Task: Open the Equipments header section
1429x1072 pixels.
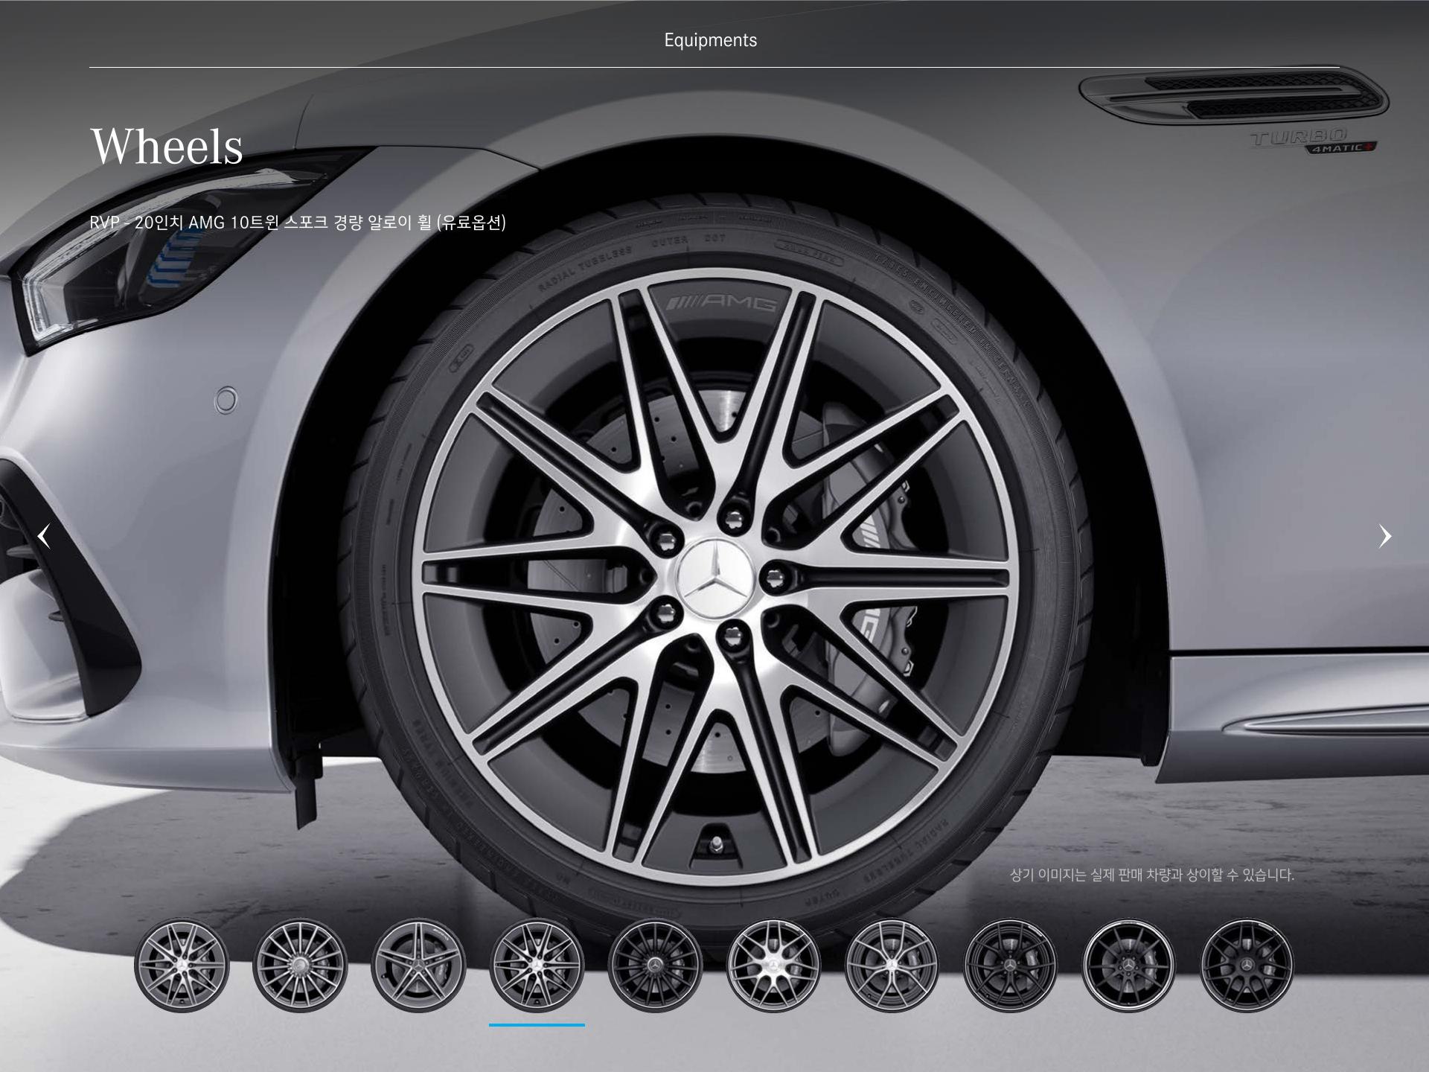Action: click(x=711, y=40)
